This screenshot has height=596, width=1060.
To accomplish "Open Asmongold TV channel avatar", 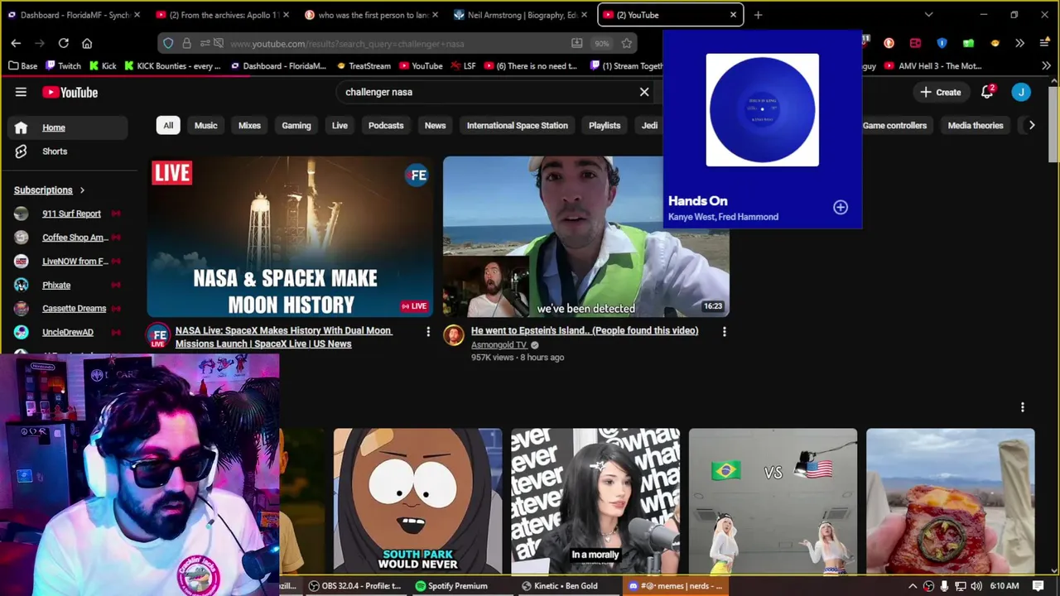I will 453,334.
